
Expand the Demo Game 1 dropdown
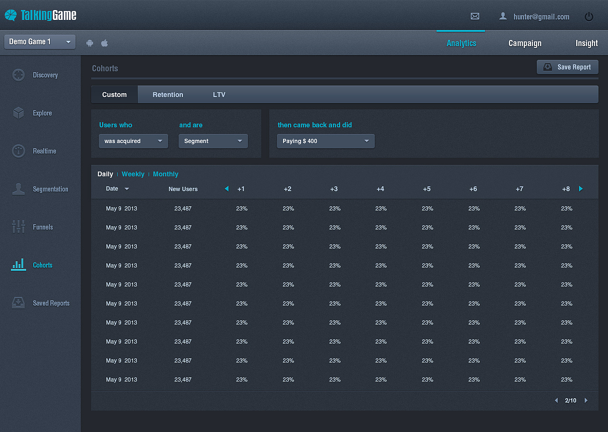(x=40, y=42)
